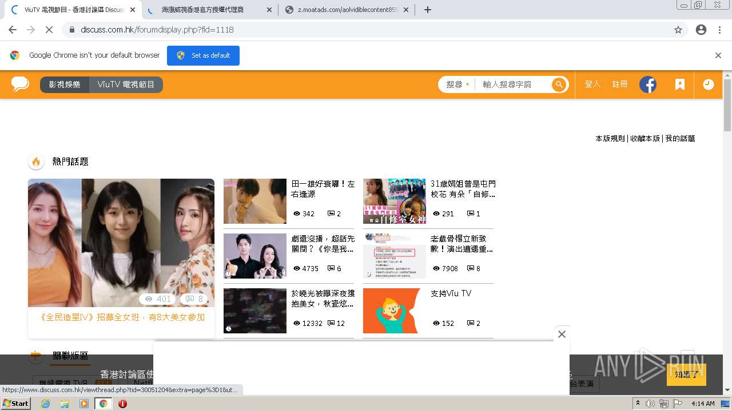Screen dimensions: 732x411
Task: Open 本版規則 forum rules link
Action: pyautogui.click(x=610, y=138)
